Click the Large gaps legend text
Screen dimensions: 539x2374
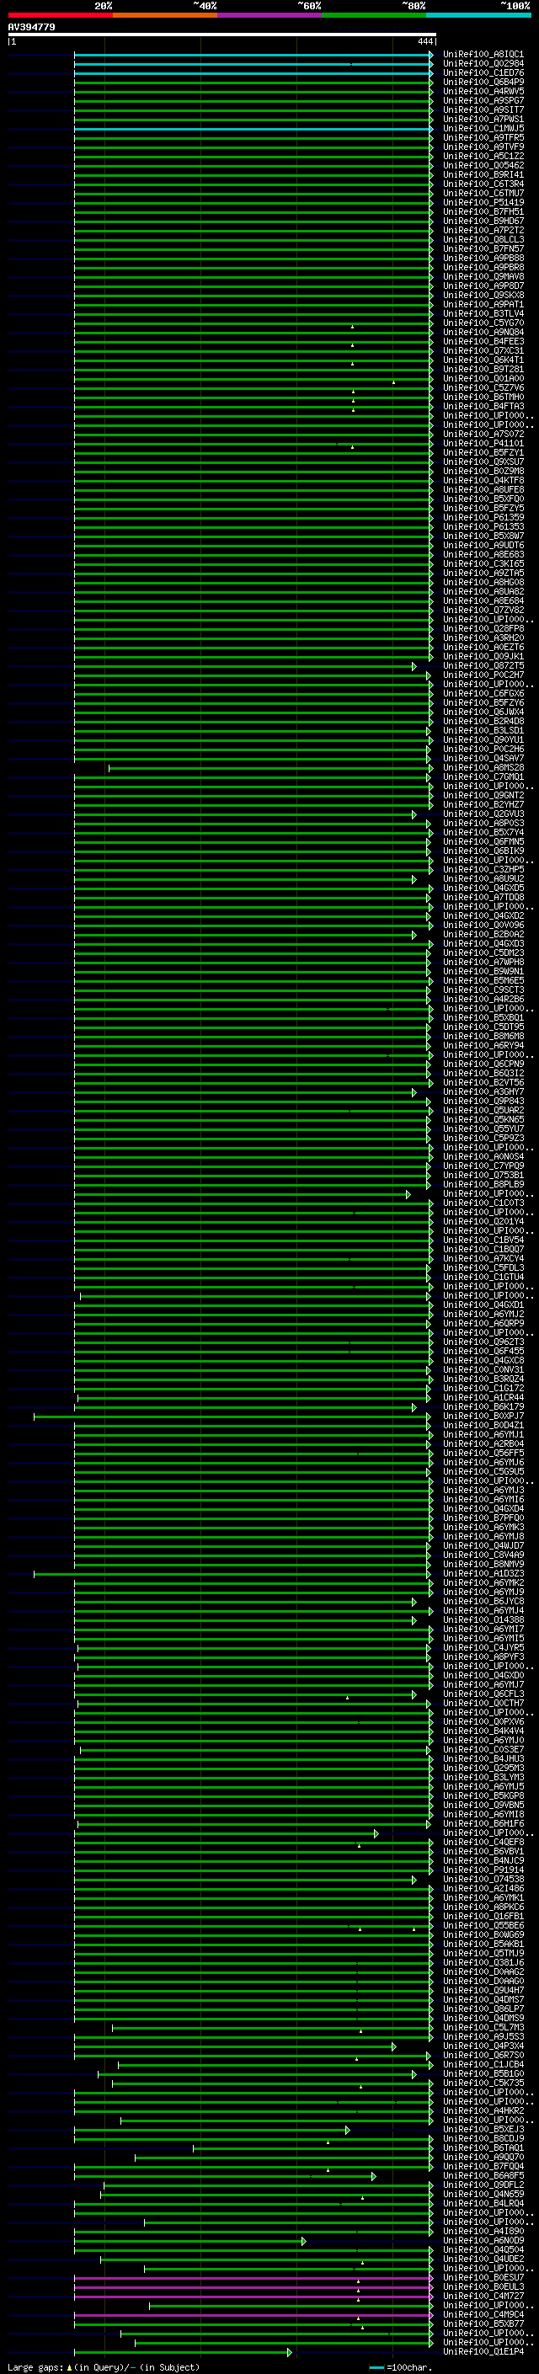(x=104, y=2367)
